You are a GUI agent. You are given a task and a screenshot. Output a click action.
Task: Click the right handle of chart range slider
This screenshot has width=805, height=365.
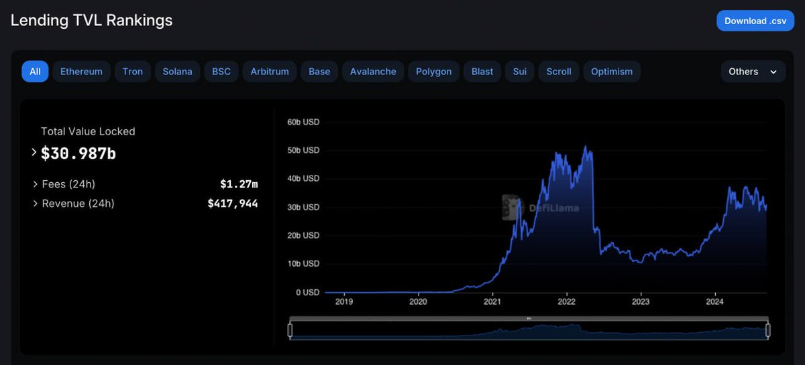tap(768, 330)
